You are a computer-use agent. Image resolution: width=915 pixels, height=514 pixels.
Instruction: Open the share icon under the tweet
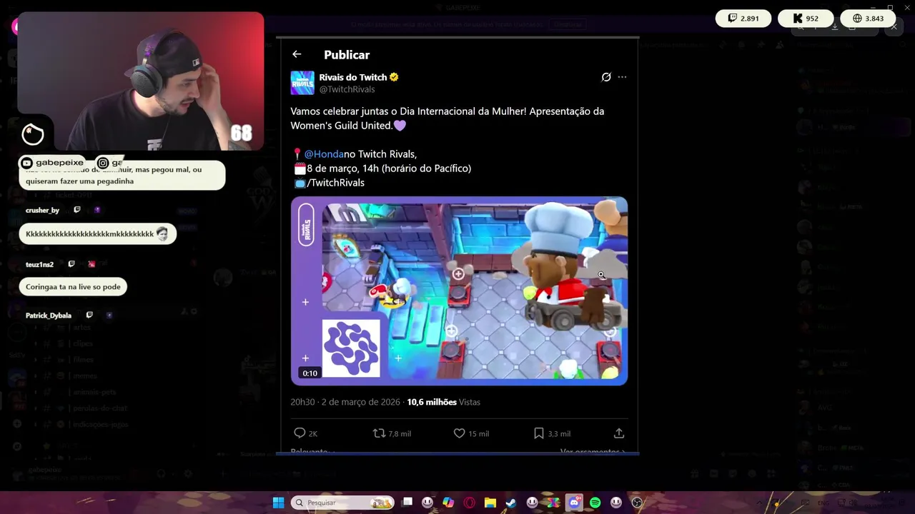pyautogui.click(x=619, y=433)
